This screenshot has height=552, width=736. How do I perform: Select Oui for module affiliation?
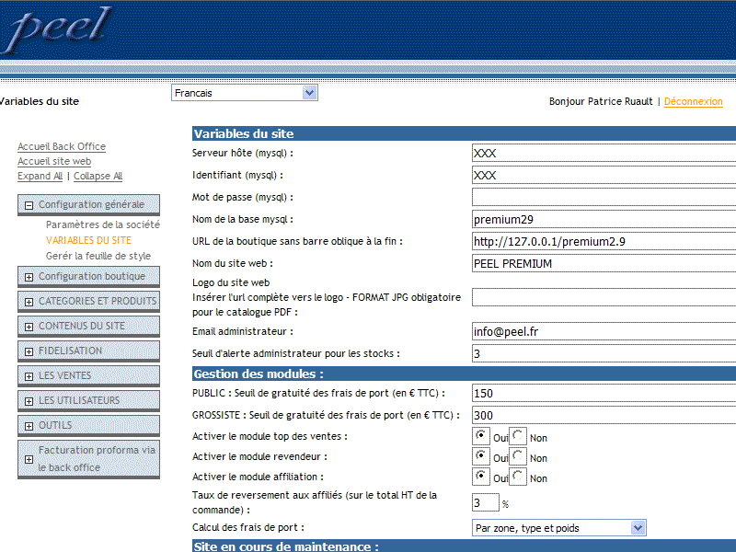[480, 477]
